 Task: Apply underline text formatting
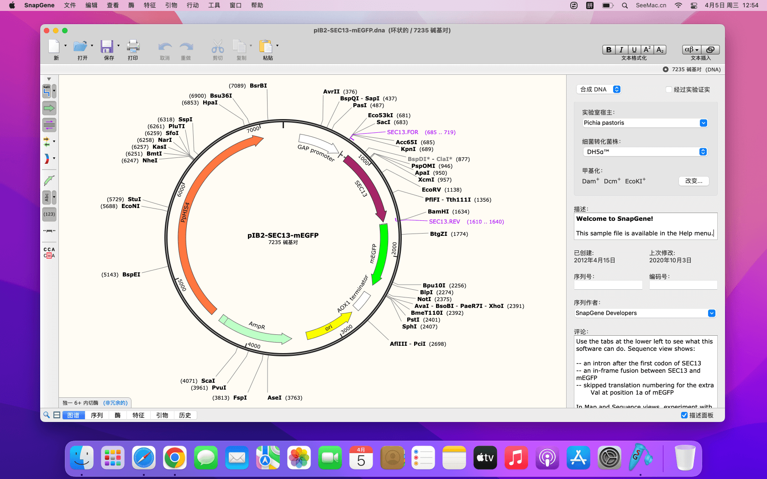point(634,50)
